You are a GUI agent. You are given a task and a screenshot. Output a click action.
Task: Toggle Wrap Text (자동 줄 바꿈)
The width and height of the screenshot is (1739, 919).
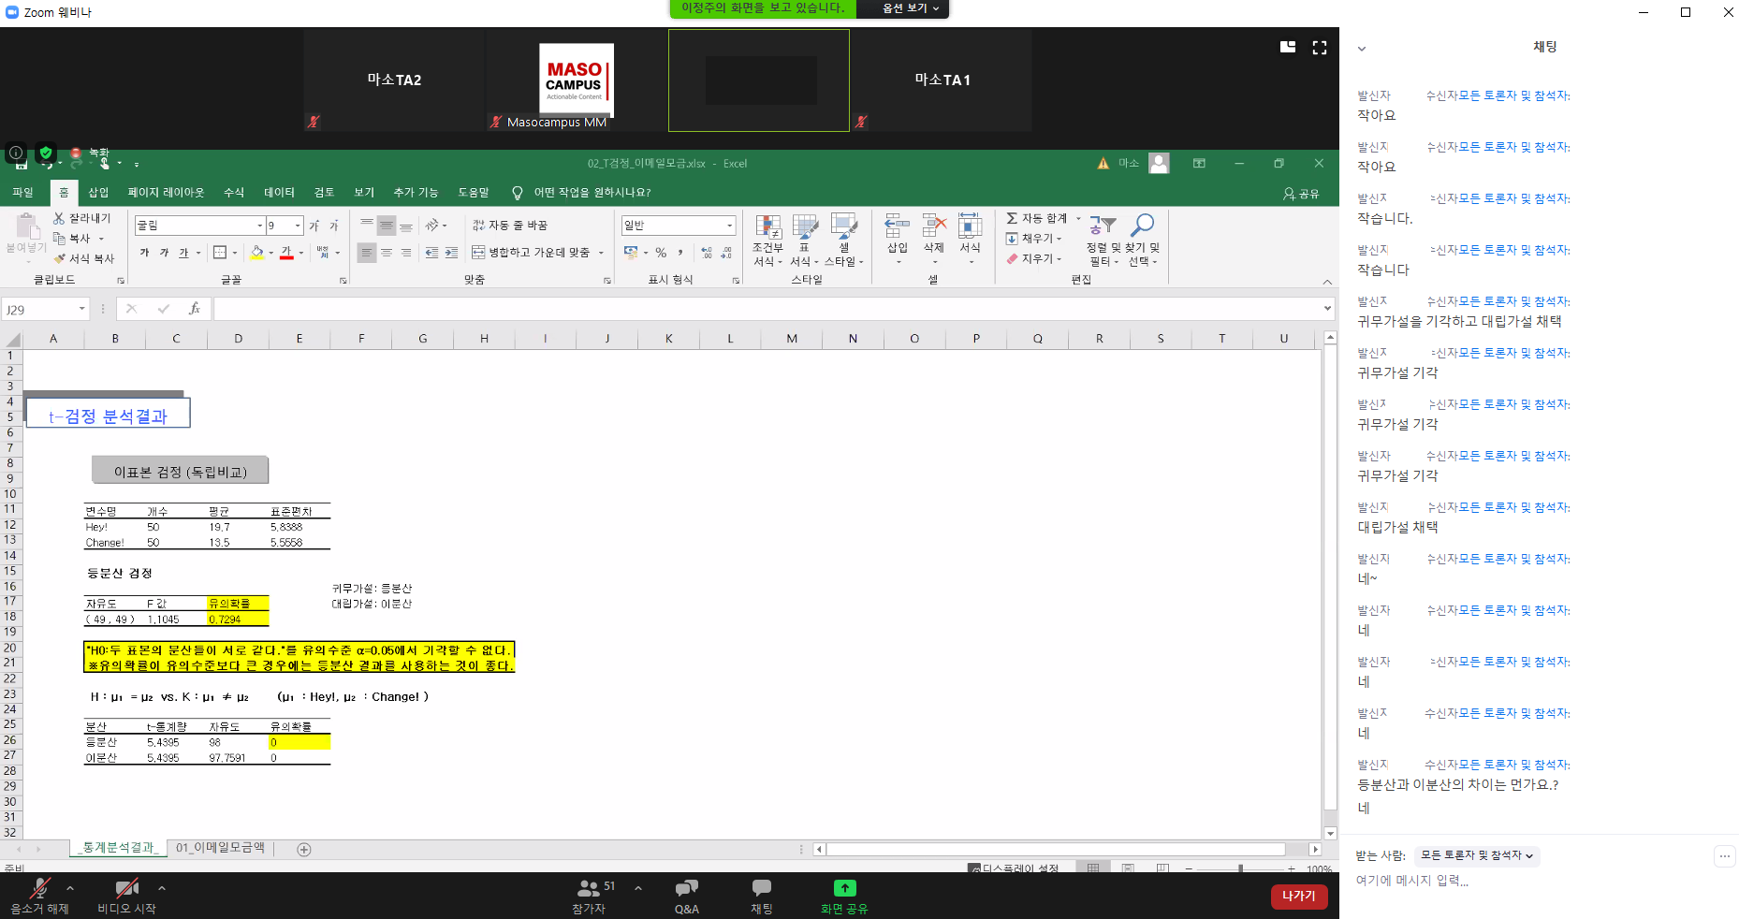[x=510, y=226]
